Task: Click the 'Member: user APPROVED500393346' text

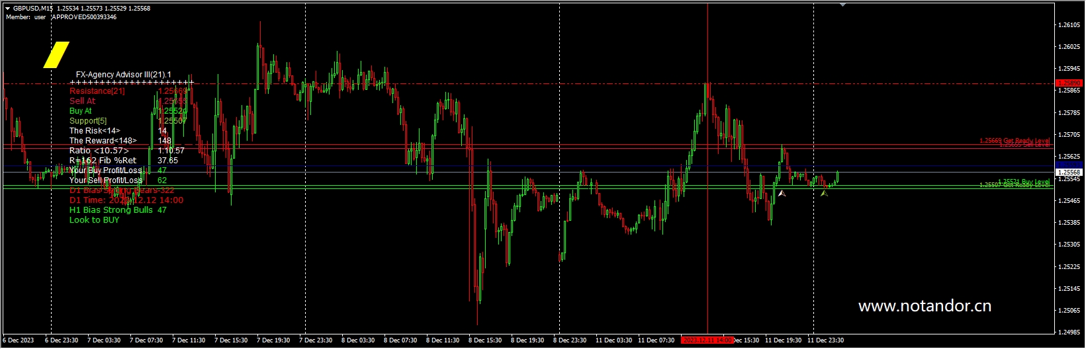Action: 61,17
